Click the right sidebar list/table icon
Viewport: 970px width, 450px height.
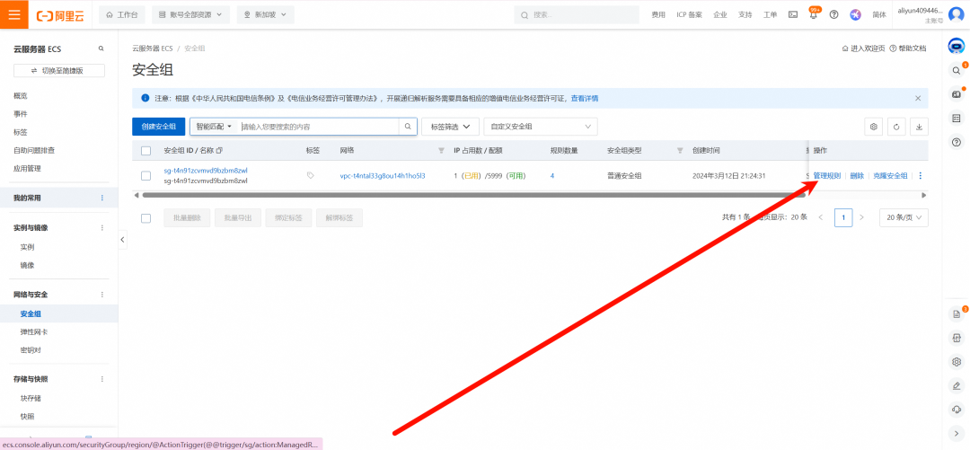[957, 119]
